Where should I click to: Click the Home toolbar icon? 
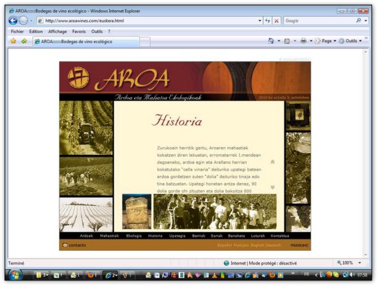(x=272, y=41)
